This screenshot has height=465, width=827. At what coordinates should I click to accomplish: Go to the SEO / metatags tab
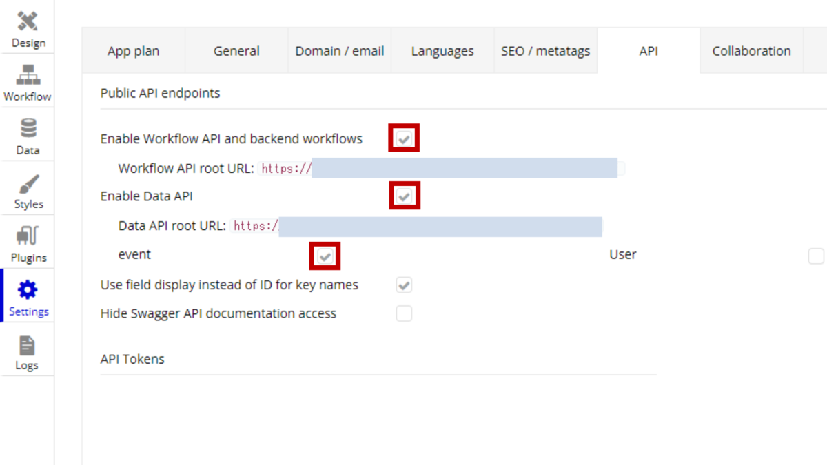click(x=545, y=51)
